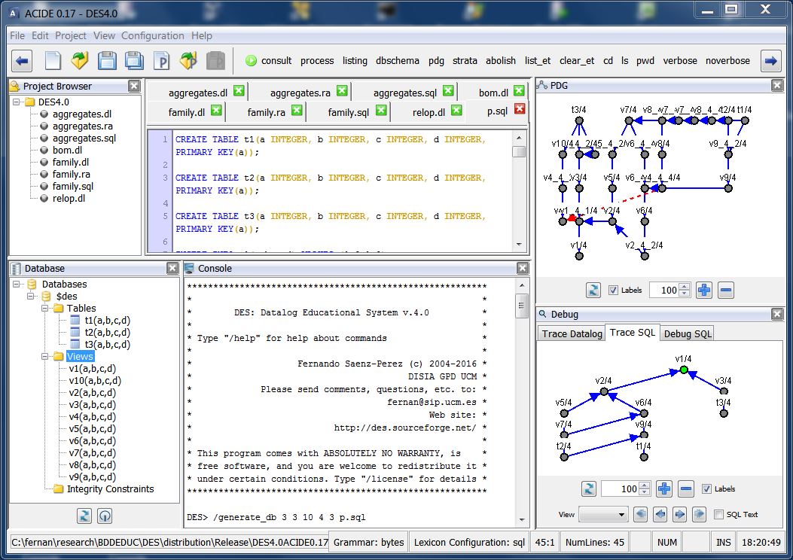Collapse the Databases tree node
793x560 pixels.
(17, 284)
